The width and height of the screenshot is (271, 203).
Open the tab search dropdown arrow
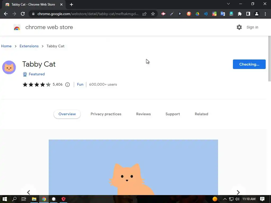coord(228,4)
